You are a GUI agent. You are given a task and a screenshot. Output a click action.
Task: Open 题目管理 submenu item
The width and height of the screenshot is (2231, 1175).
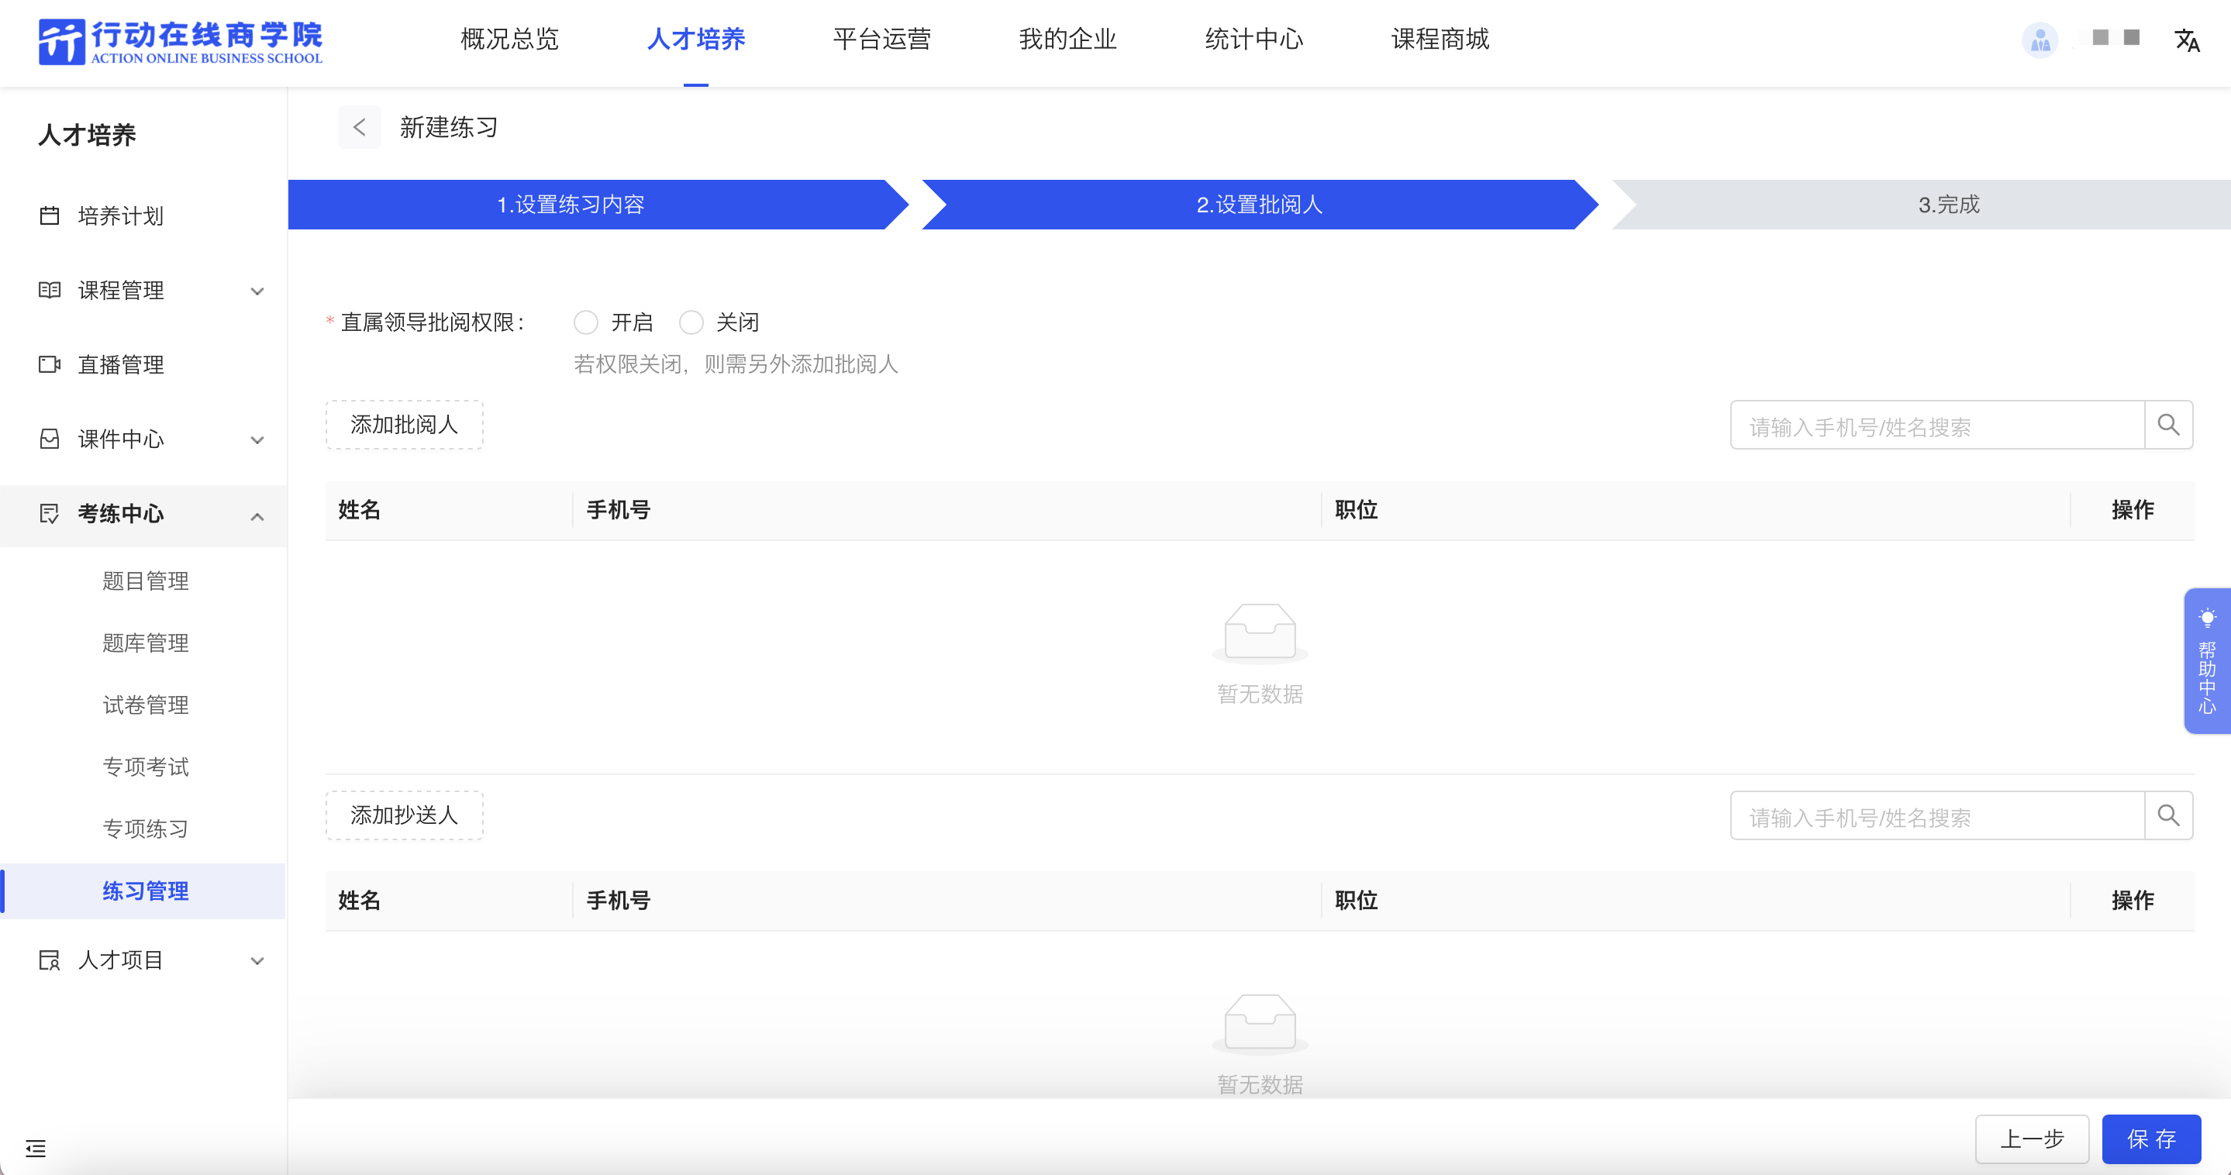(146, 581)
